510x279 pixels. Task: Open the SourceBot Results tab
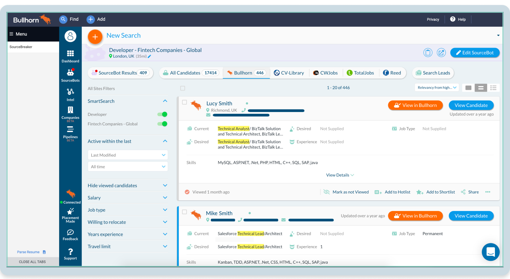[x=121, y=73]
